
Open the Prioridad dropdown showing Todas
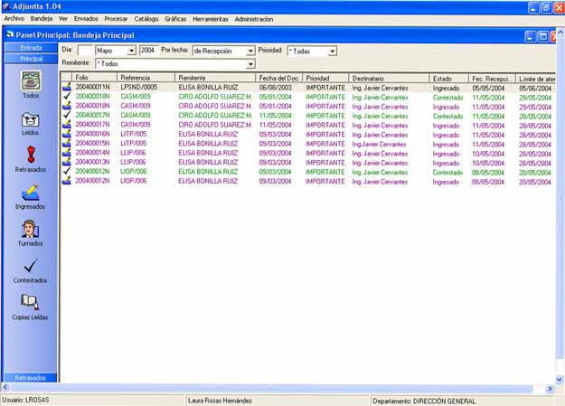click(333, 52)
